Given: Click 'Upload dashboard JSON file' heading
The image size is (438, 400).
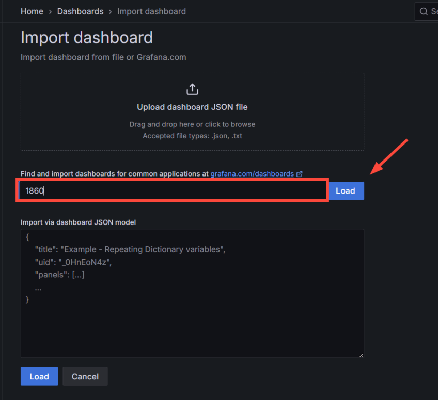Looking at the screenshot, I should click(x=192, y=107).
